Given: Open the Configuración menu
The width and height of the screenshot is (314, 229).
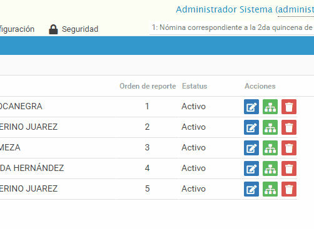Looking at the screenshot, I should [x=17, y=29].
